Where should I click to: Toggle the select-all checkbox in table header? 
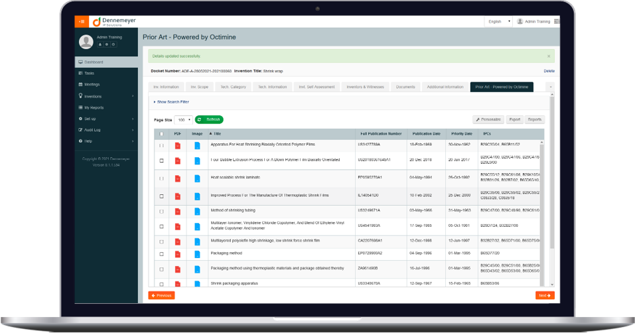click(x=162, y=133)
